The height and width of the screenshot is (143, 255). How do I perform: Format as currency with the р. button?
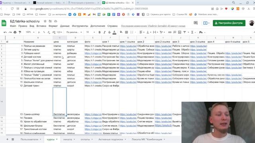click(x=39, y=32)
